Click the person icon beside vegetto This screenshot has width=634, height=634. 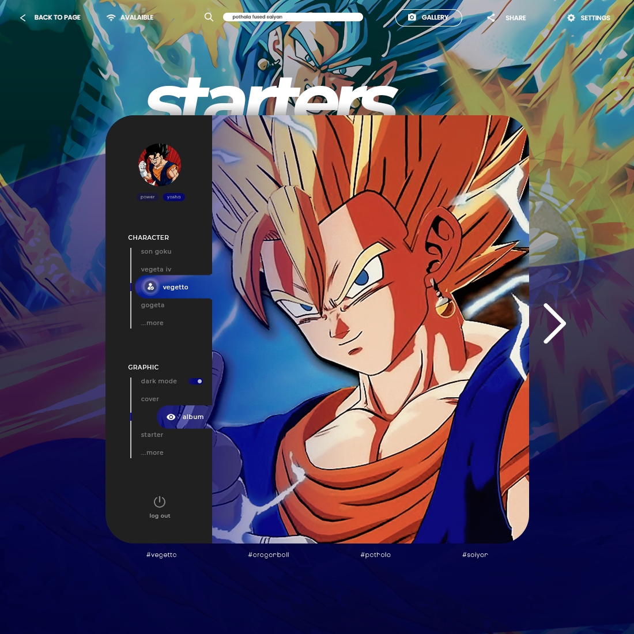tap(150, 286)
